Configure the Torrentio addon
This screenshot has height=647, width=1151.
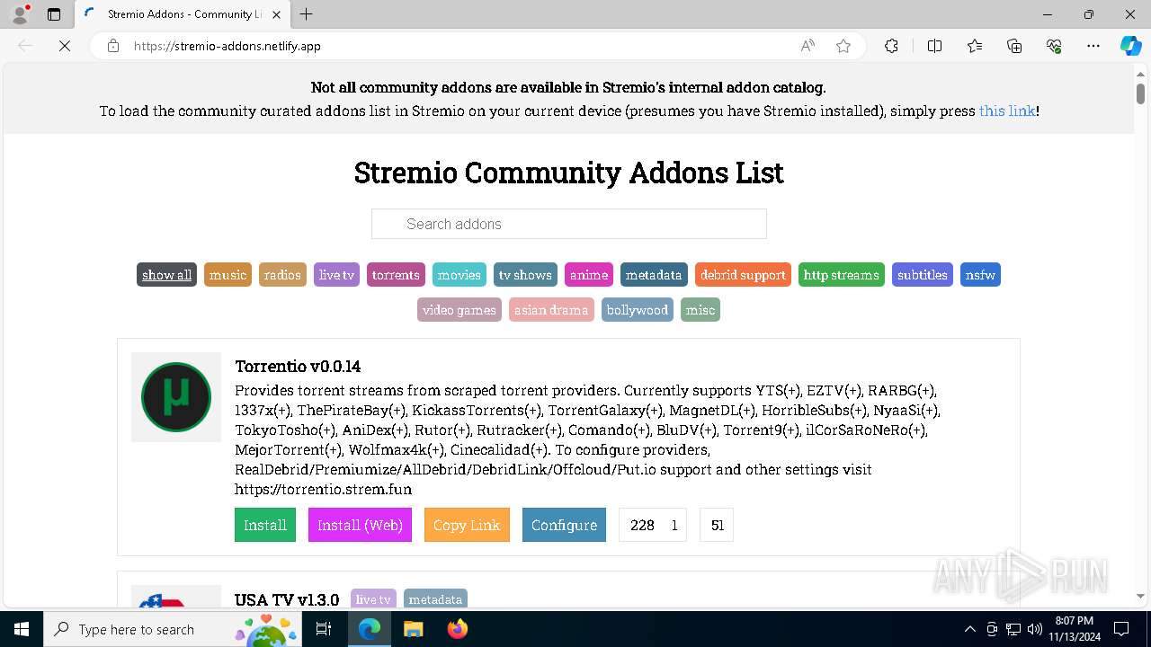(564, 525)
